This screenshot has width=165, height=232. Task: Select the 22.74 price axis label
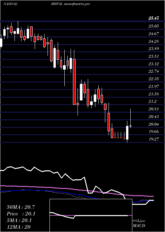tap(154, 71)
